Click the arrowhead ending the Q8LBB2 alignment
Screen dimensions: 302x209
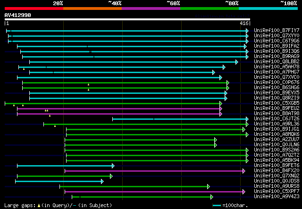237,62
